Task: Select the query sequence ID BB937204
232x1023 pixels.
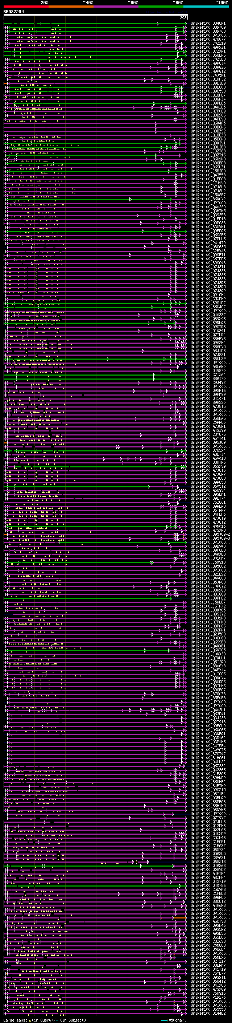Action: (13, 12)
